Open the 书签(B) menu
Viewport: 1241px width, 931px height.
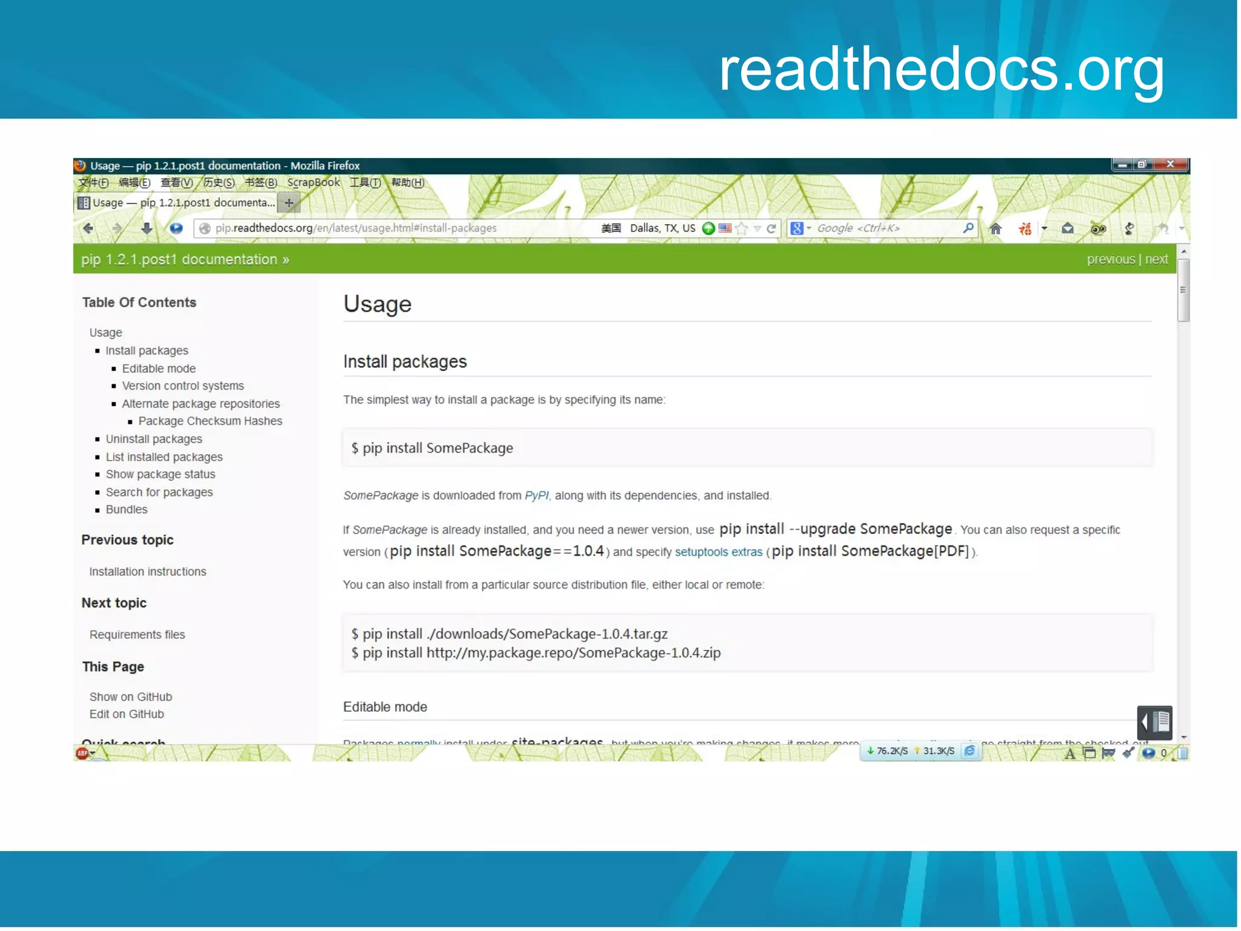point(261,182)
